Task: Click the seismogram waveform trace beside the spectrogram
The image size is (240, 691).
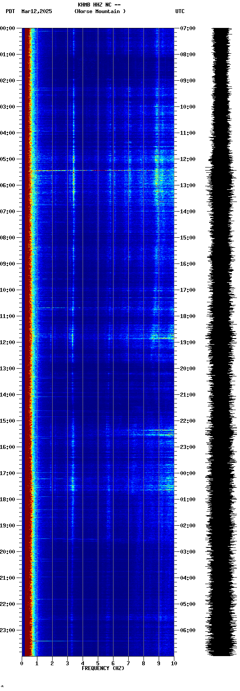Action: click(221, 342)
